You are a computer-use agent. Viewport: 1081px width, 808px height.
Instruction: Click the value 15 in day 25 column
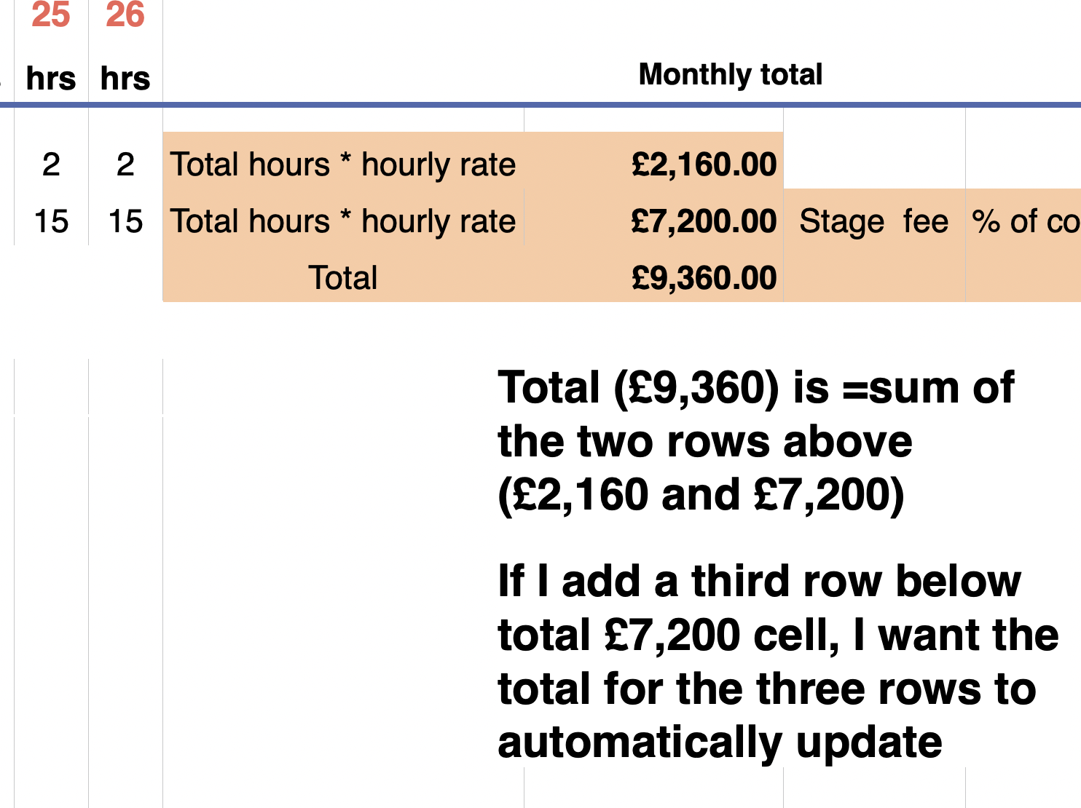click(51, 221)
